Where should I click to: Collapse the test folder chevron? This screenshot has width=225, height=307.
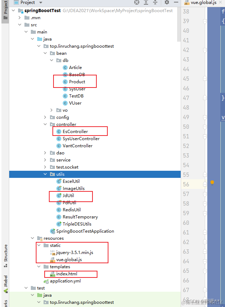(x=26, y=288)
